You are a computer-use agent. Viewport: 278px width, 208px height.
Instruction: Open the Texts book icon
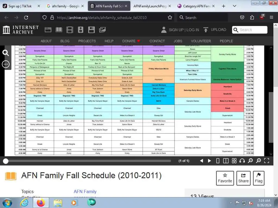pos(59,30)
